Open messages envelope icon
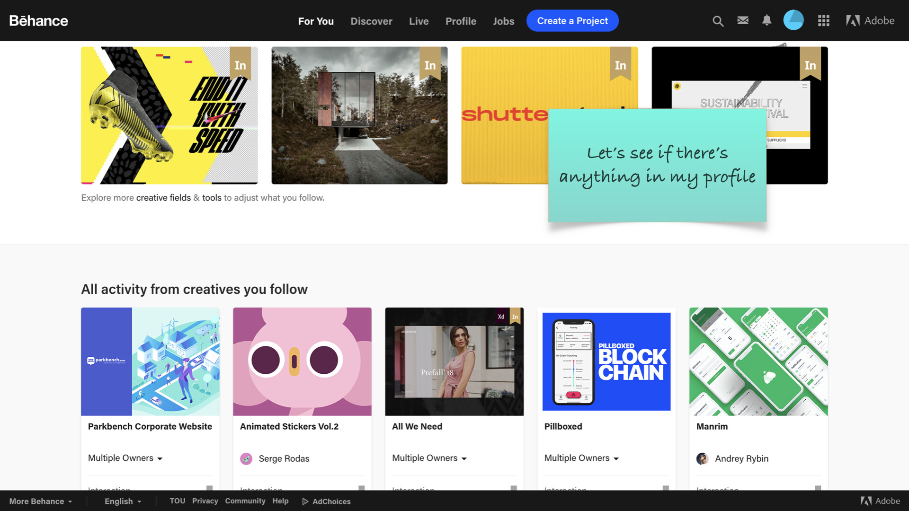 [743, 20]
